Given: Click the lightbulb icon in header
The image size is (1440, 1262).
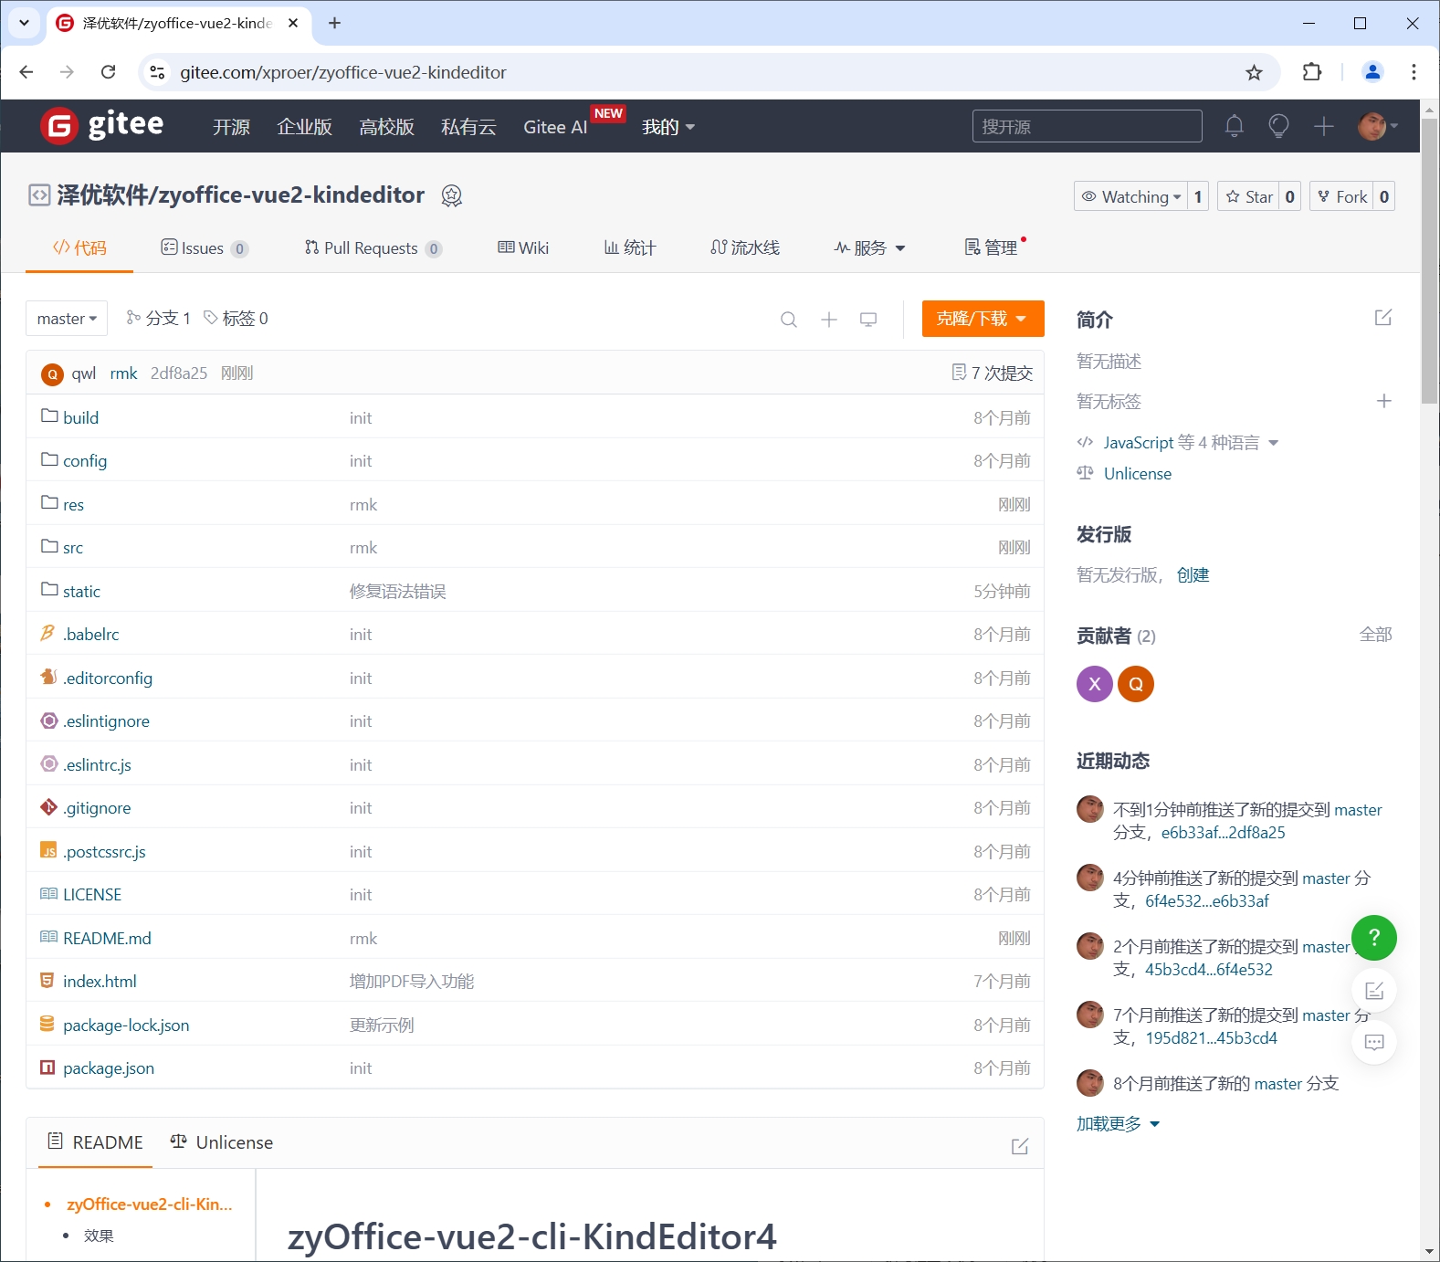Looking at the screenshot, I should click(1278, 126).
